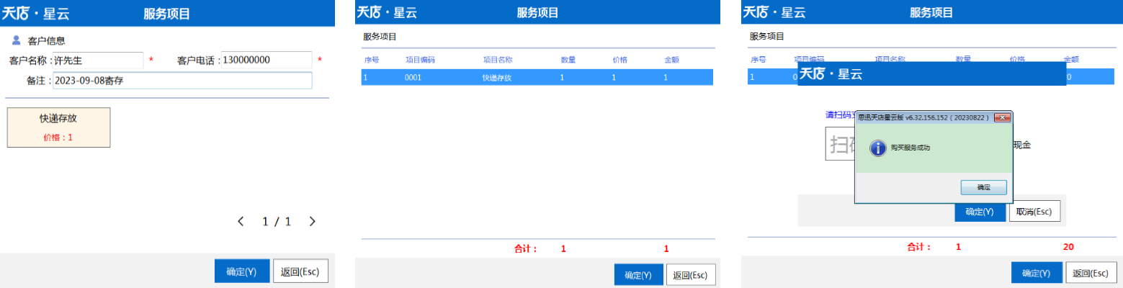
Task: Select the 现金 payment option
Action: [x=1021, y=145]
